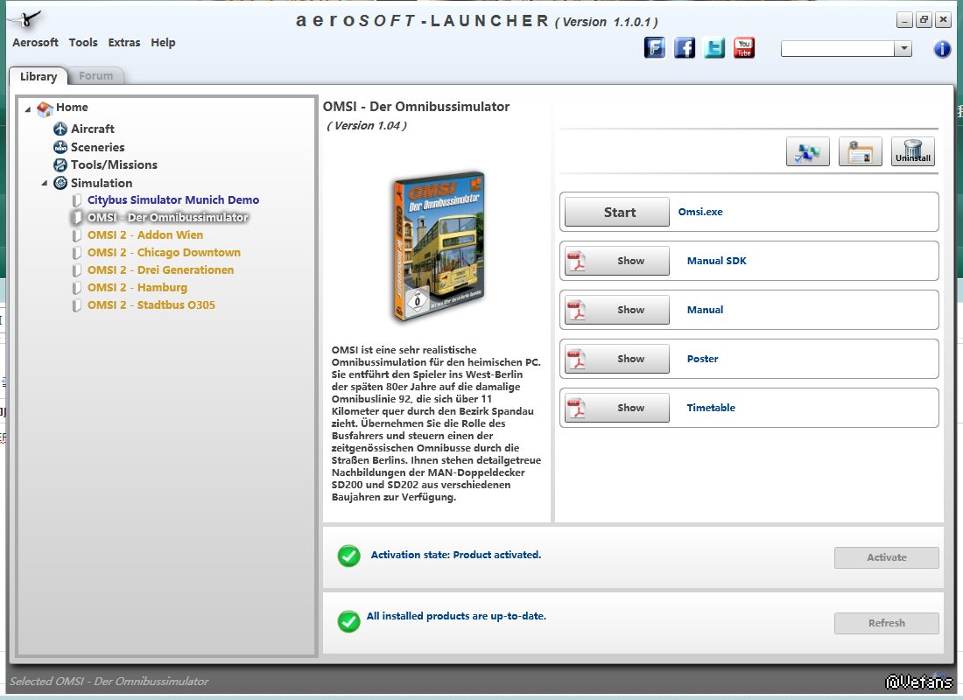Collapse the Simulation tree node
Viewport: 963px width, 700px height.
tap(45, 183)
